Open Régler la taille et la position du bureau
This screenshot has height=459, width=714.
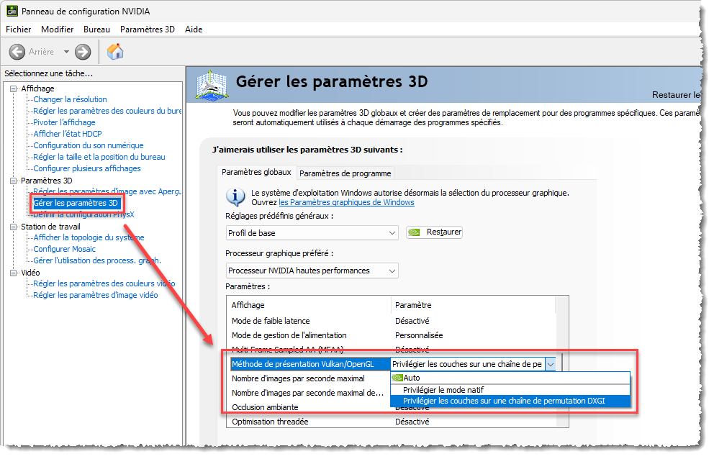pyautogui.click(x=99, y=157)
